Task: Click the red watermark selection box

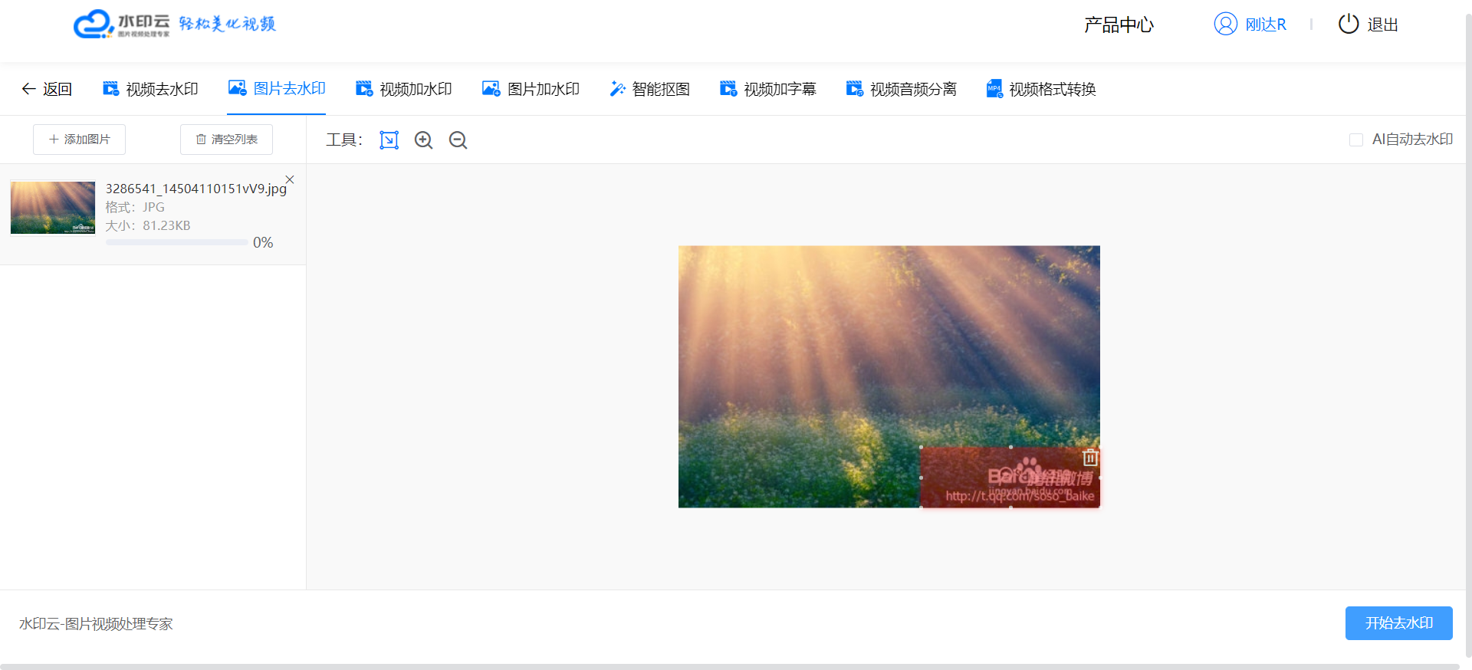Action: click(1010, 477)
